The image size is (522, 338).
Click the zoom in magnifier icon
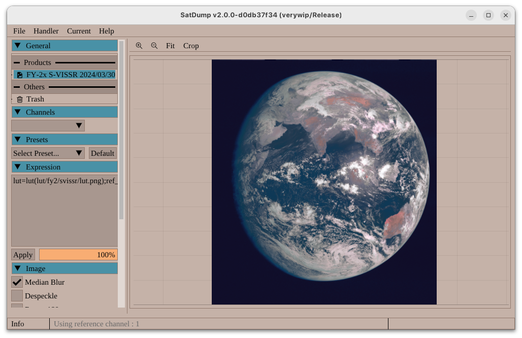point(139,46)
